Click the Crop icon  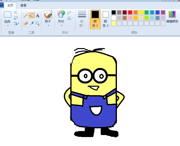click(16, 12)
